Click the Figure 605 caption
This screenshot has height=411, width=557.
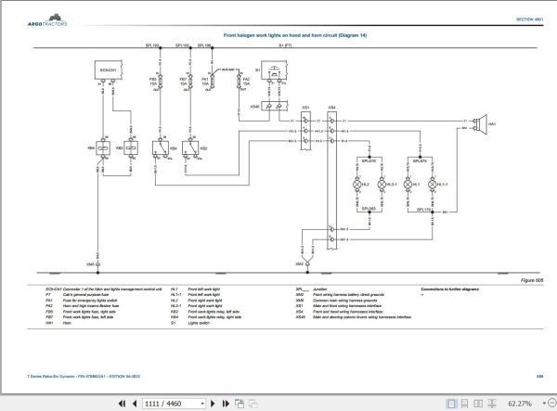[x=532, y=280]
